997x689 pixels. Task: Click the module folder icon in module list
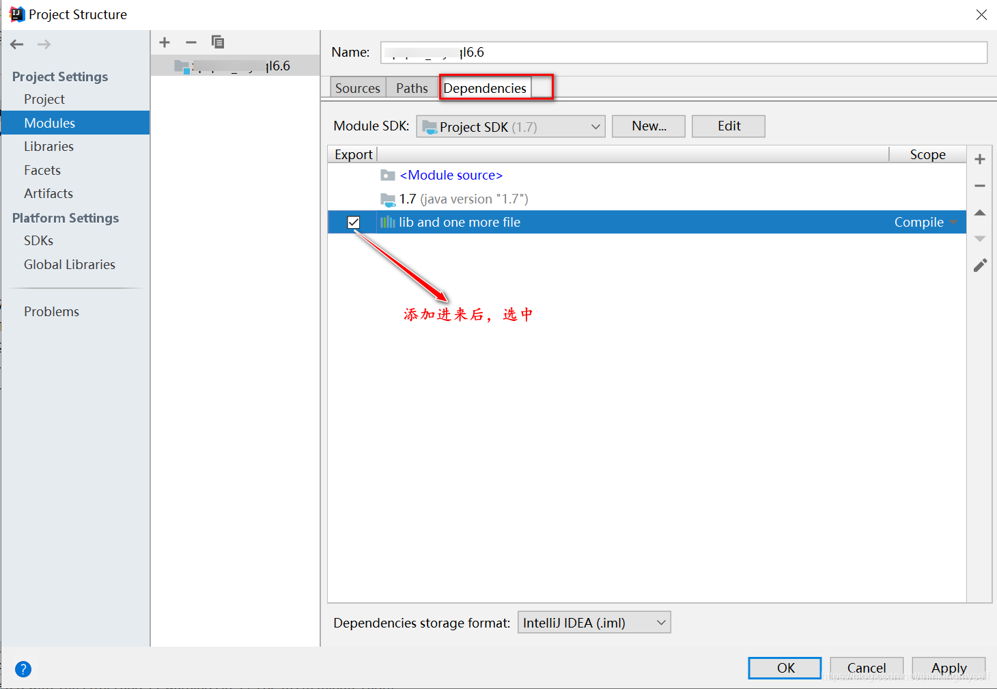tap(182, 66)
